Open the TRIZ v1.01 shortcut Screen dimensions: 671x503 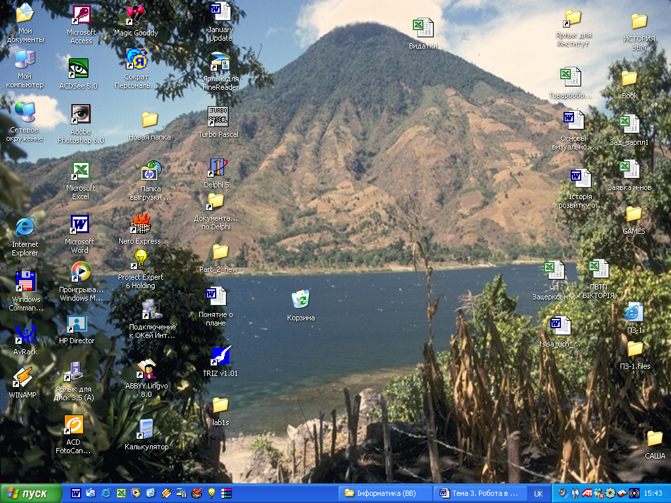pyautogui.click(x=220, y=356)
